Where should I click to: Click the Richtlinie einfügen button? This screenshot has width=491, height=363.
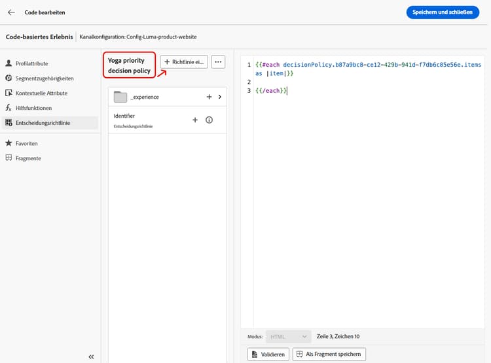pyautogui.click(x=184, y=62)
